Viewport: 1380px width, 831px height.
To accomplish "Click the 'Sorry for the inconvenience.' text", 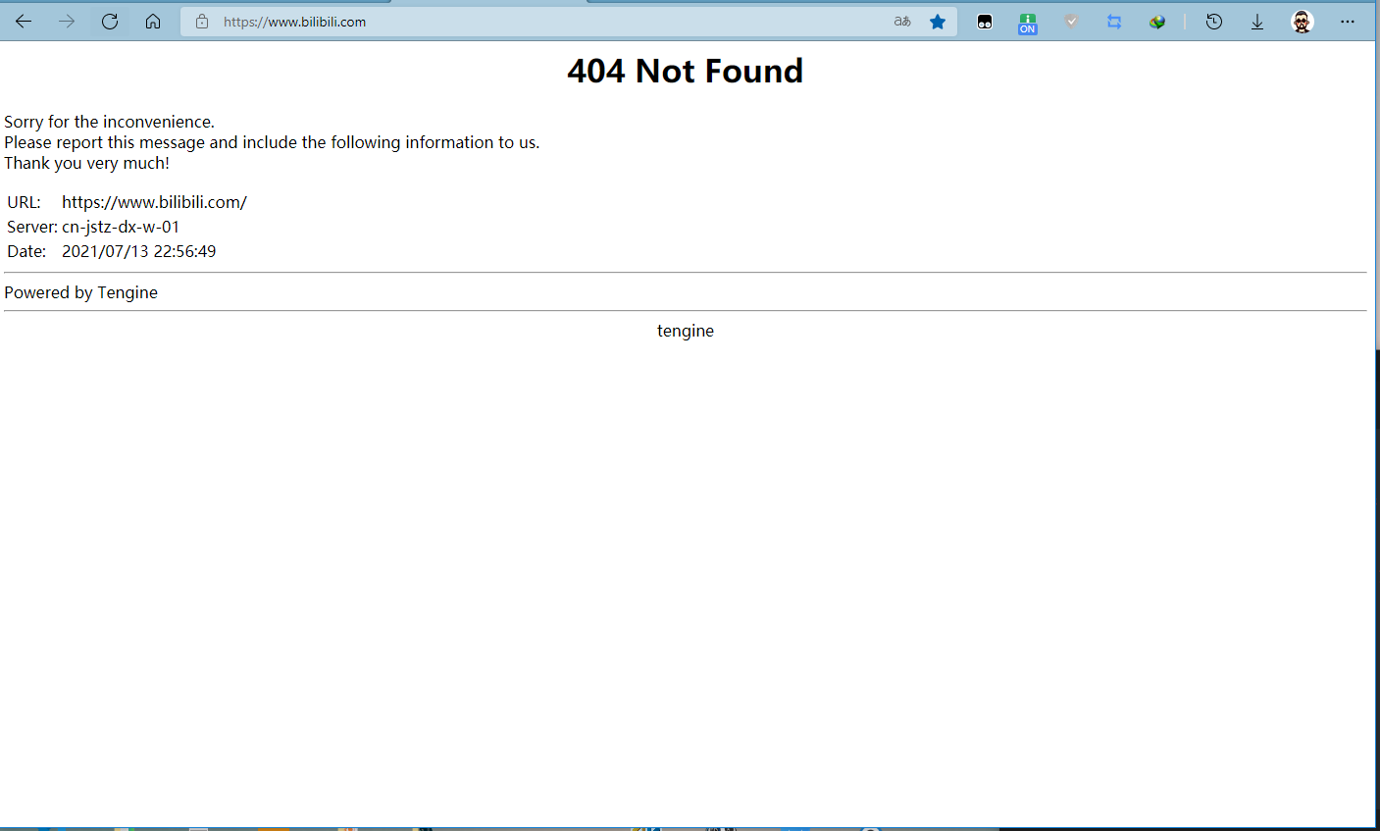I will [109, 122].
